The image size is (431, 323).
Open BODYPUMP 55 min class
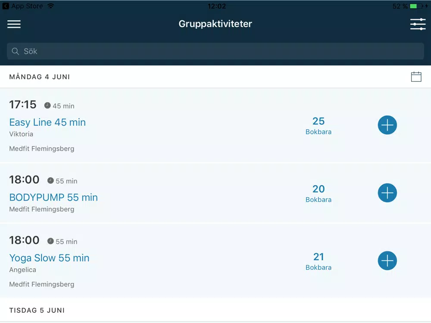coord(53,197)
